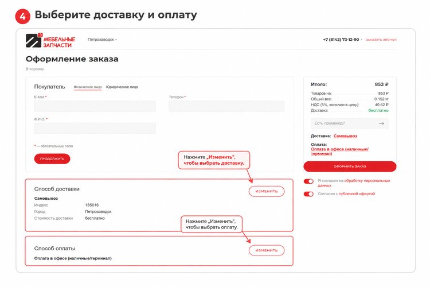430x287 pixels.
Task: Click Оплата в офисе link in summary
Action: click(x=339, y=152)
